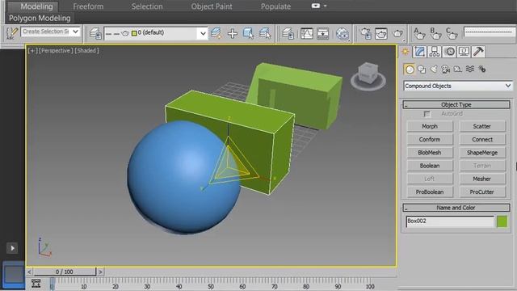Image resolution: width=517 pixels, height=291 pixels.
Task: Click the teapot A icon
Action: 419,33
